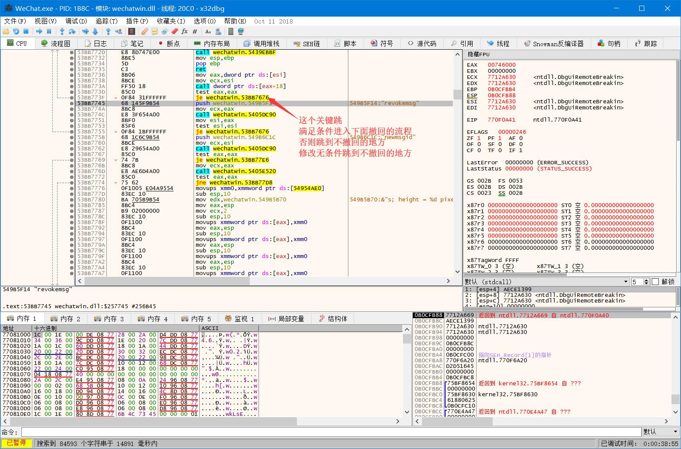Viewport: 681px width, 449px height.
Task: Select the EFLAGS value 00000246
Action: click(512, 132)
